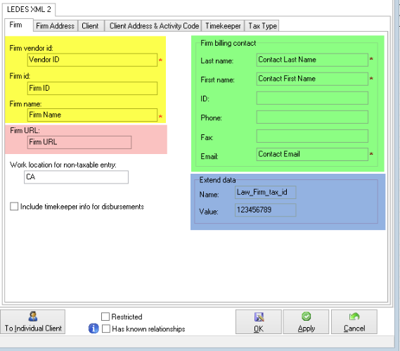The height and width of the screenshot is (351, 400).
Task: Click the Apply button
Action: point(306,321)
